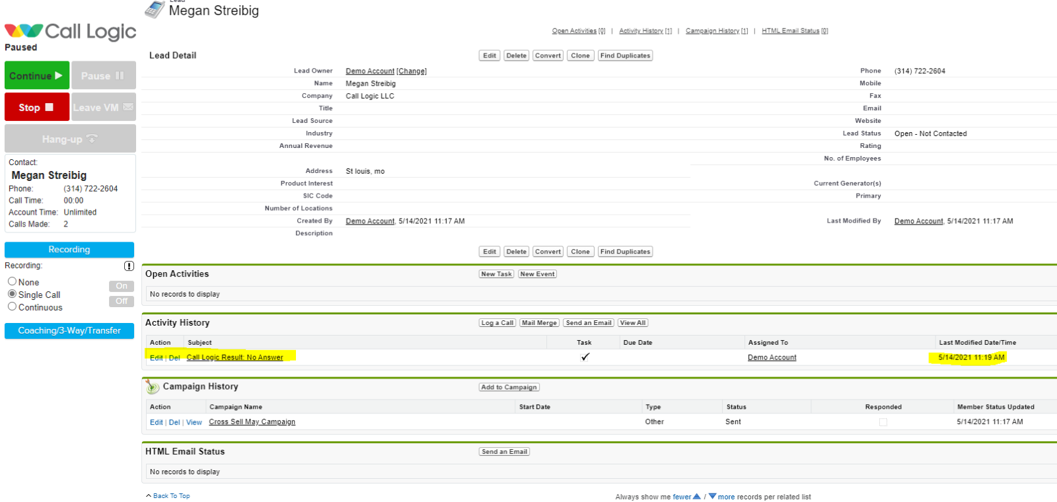Click the top Find Duplicates button
Screen dimensions: 1057x502
pos(625,55)
